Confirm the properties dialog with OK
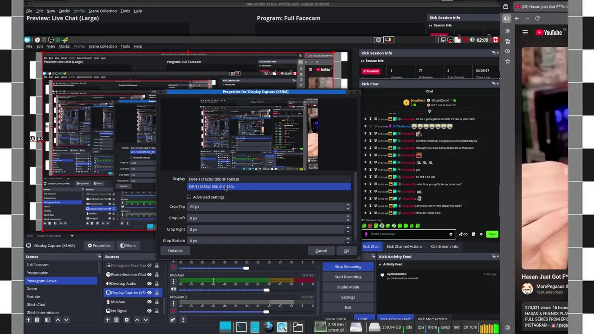594x334 pixels. pyautogui.click(x=347, y=251)
